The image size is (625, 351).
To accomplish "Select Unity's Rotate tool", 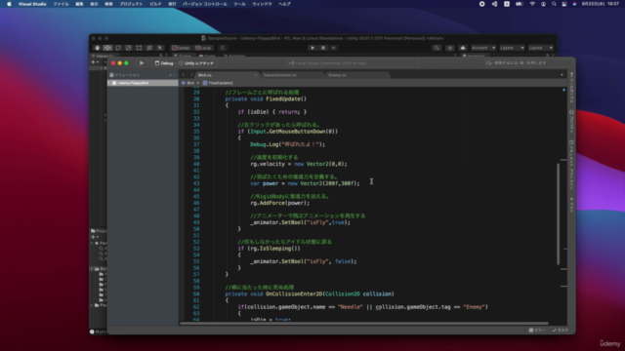I will (118, 48).
